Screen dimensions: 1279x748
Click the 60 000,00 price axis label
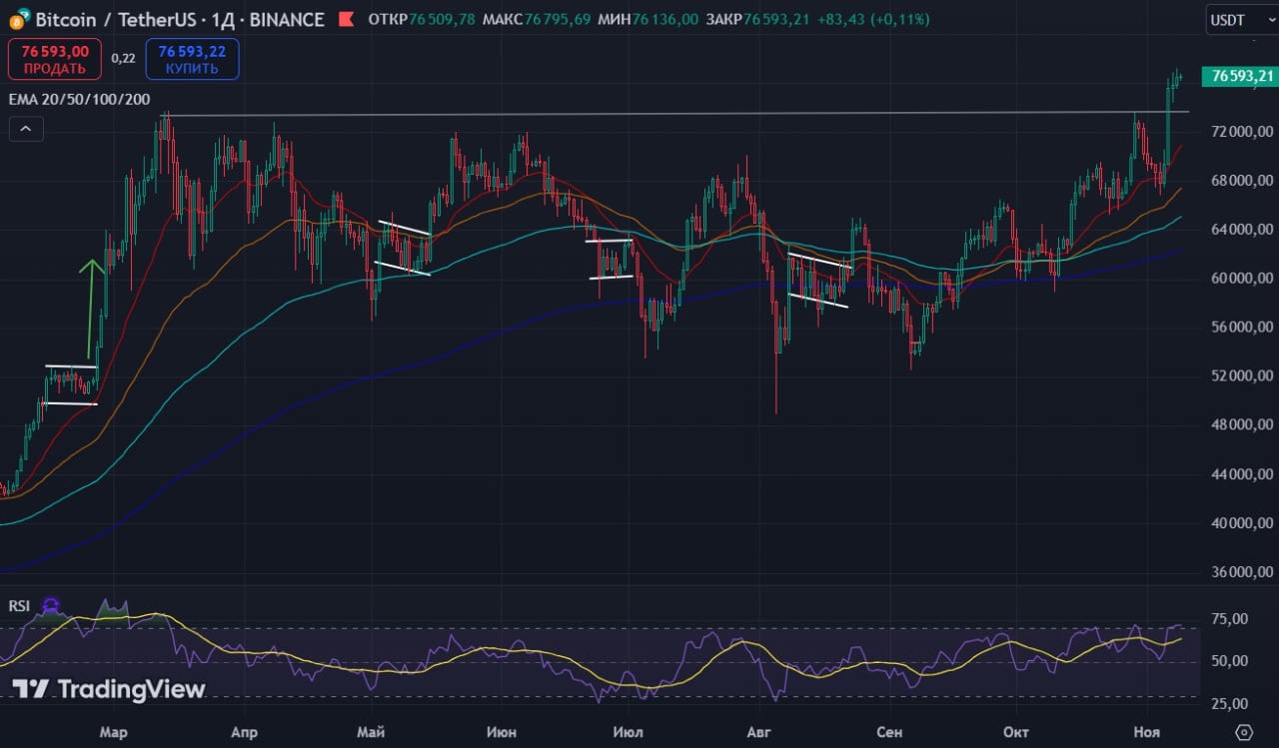point(1241,279)
